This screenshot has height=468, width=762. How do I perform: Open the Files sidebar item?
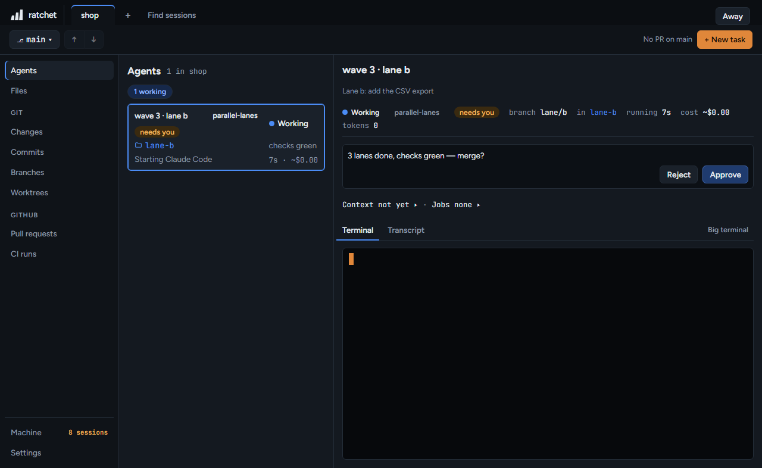pos(59,91)
